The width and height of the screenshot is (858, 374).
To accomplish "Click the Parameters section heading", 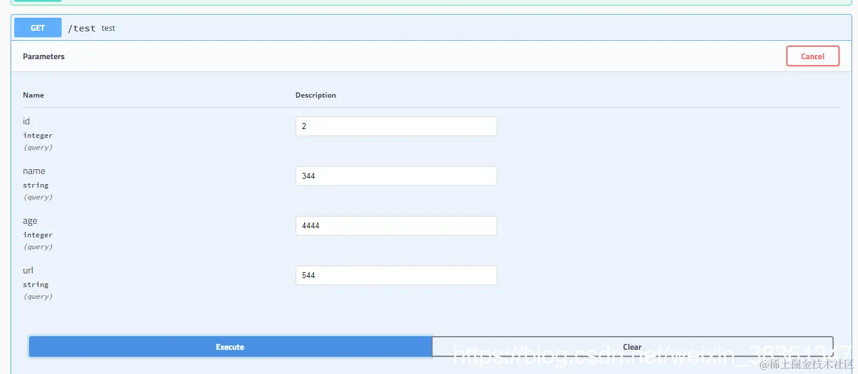I will 44,57.
